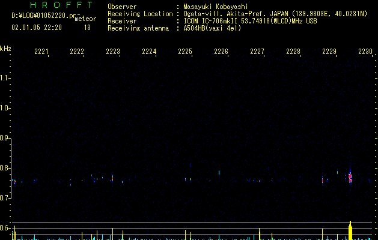This screenshot has width=378, height=240.
Task: Click the 2225 time marker
Action: pyautogui.click(x=185, y=52)
